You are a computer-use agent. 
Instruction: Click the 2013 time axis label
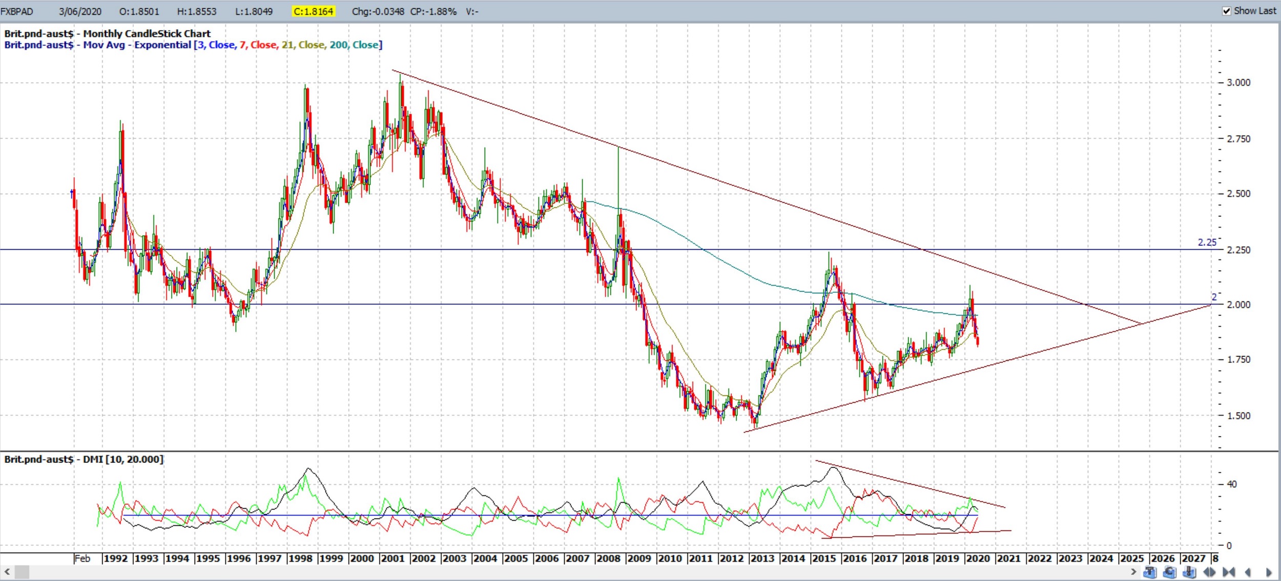click(x=762, y=558)
